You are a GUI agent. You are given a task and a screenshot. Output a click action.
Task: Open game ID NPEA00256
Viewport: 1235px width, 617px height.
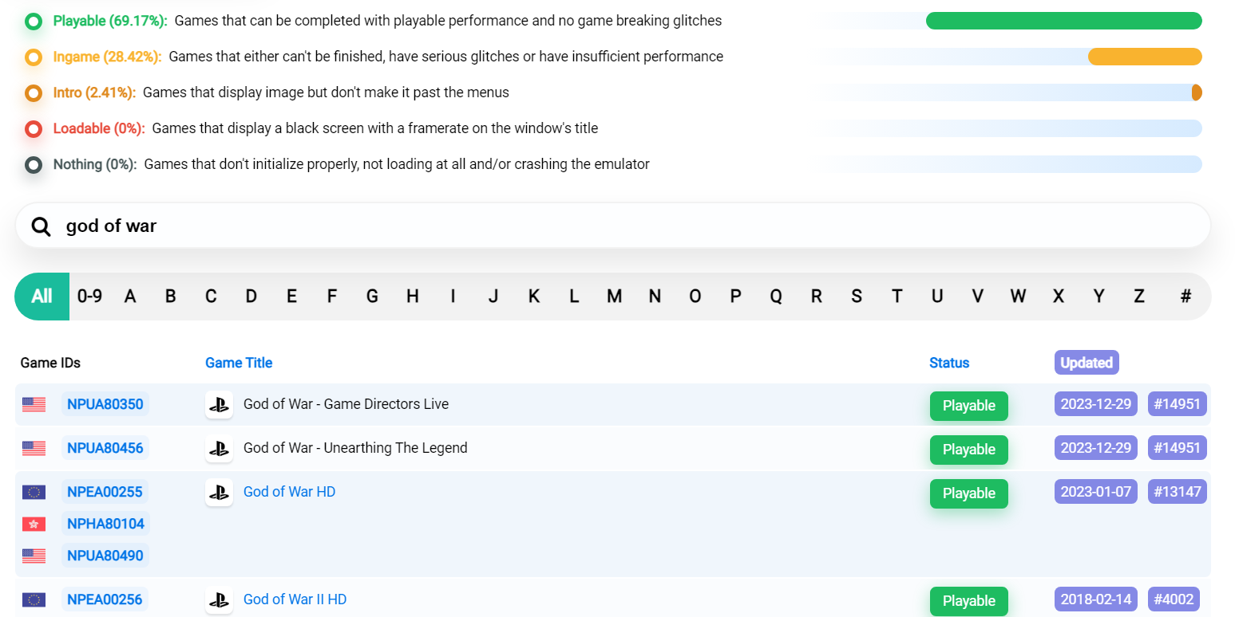pos(105,599)
